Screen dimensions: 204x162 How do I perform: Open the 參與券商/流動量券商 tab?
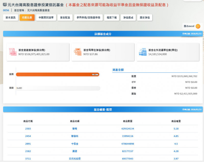[88, 18]
